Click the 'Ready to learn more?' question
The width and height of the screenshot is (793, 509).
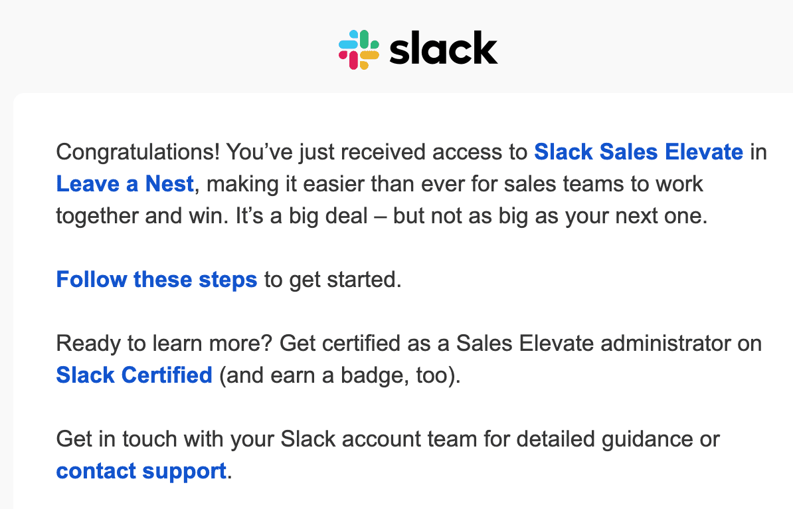tap(164, 343)
